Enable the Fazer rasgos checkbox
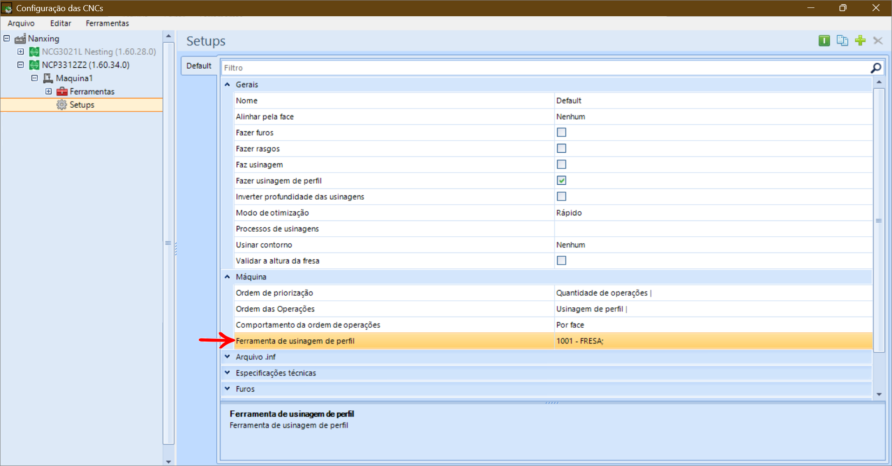Image resolution: width=892 pixels, height=466 pixels. [561, 149]
